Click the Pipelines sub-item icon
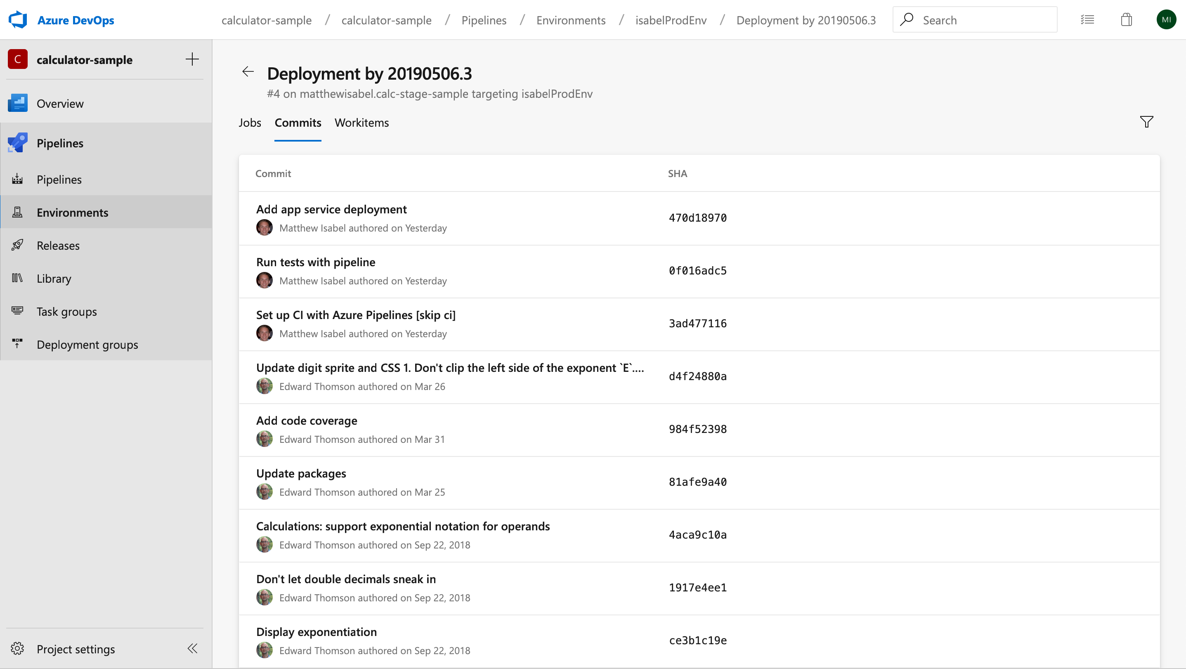1186x669 pixels. [x=17, y=179]
